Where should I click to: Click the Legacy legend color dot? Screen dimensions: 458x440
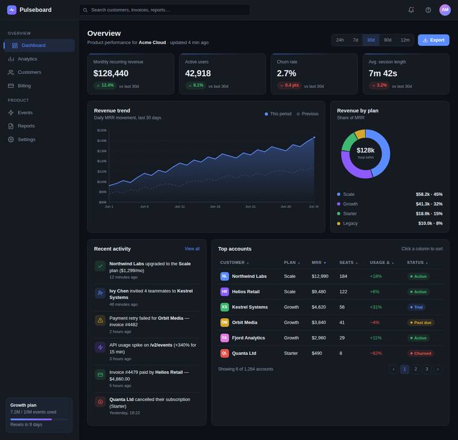pos(339,224)
